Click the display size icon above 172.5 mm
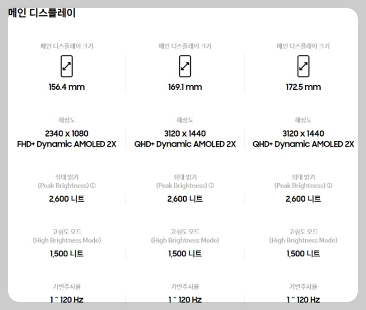Viewport: 366px width, 310px height. coord(304,66)
